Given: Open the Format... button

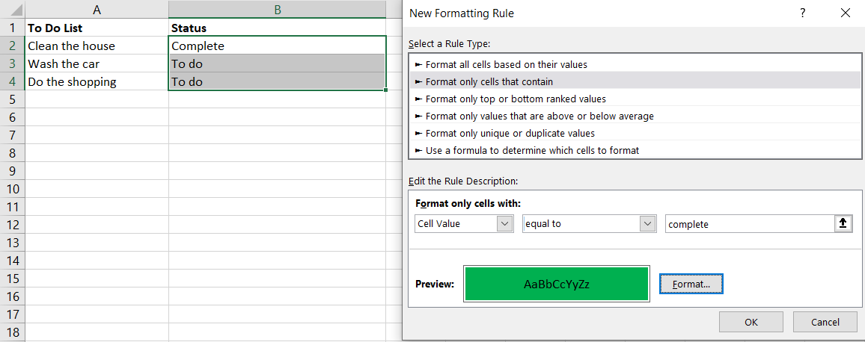Looking at the screenshot, I should coord(691,284).
